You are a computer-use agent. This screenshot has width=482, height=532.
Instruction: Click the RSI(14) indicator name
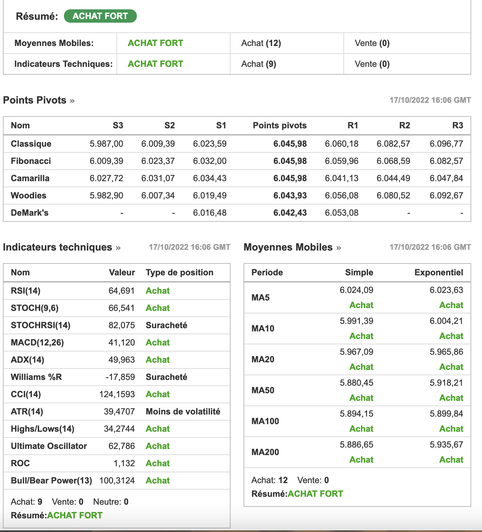[x=26, y=291]
